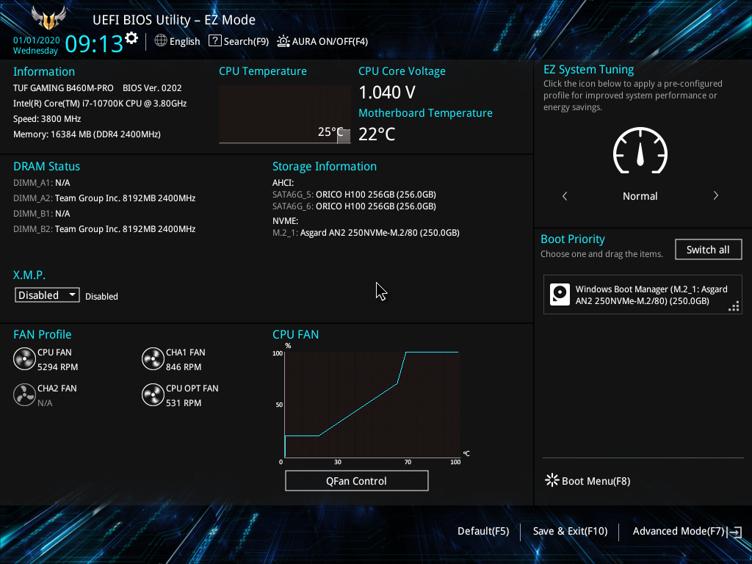Viewport: 752px width, 564px height.
Task: Click the 5294 RPM CPU fan value
Action: pyautogui.click(x=57, y=367)
